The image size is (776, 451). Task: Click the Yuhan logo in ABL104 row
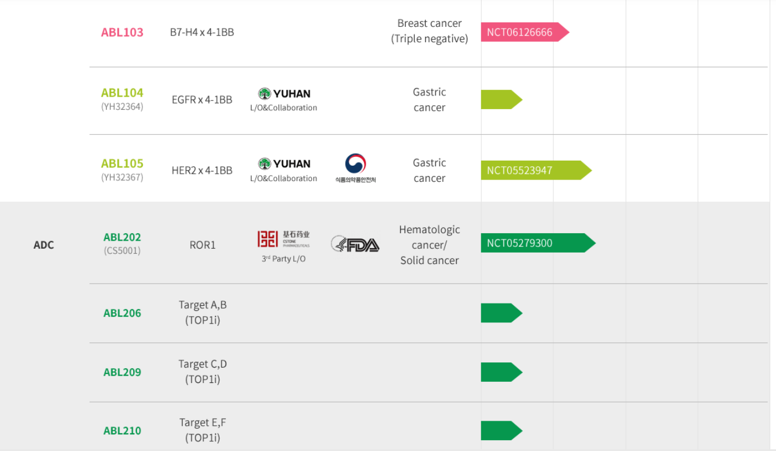[284, 94]
